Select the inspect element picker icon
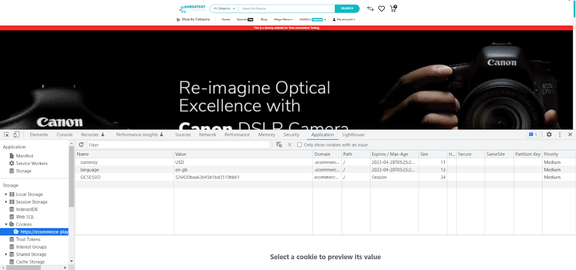The height and width of the screenshot is (270, 576). pyautogui.click(x=6, y=135)
